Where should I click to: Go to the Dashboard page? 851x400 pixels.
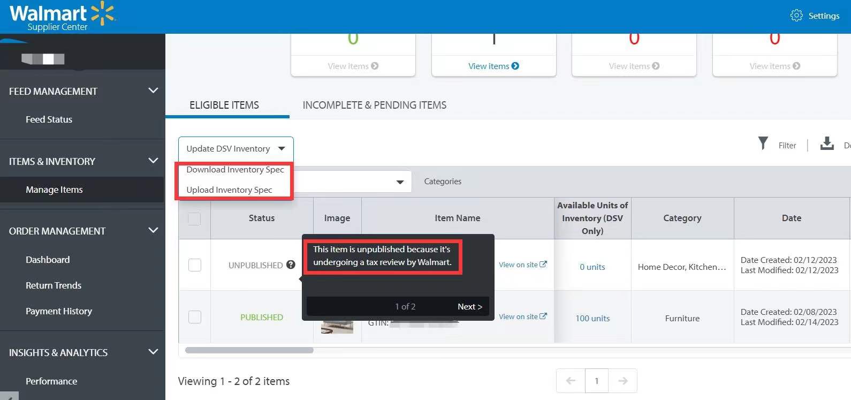tap(48, 260)
